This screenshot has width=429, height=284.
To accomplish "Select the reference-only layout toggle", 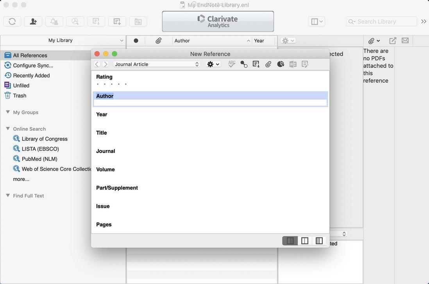I will pos(290,241).
